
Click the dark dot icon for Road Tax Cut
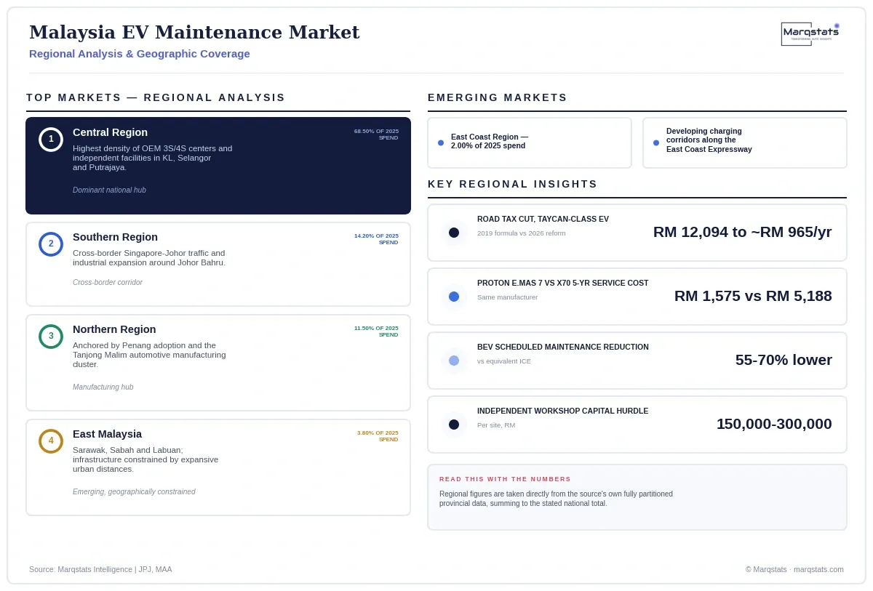click(454, 233)
